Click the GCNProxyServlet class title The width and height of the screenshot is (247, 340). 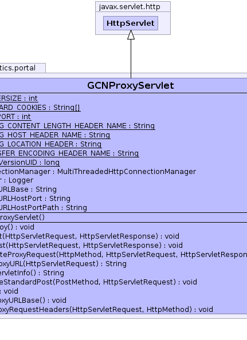click(x=131, y=85)
